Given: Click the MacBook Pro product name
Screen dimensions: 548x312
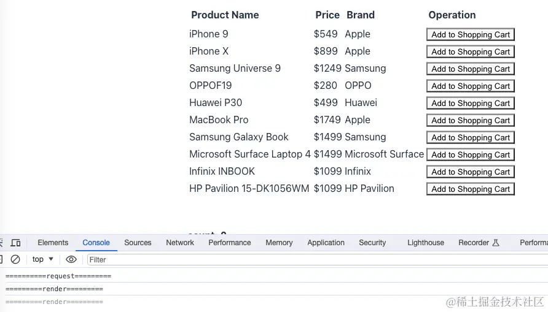Looking at the screenshot, I should click(219, 120).
